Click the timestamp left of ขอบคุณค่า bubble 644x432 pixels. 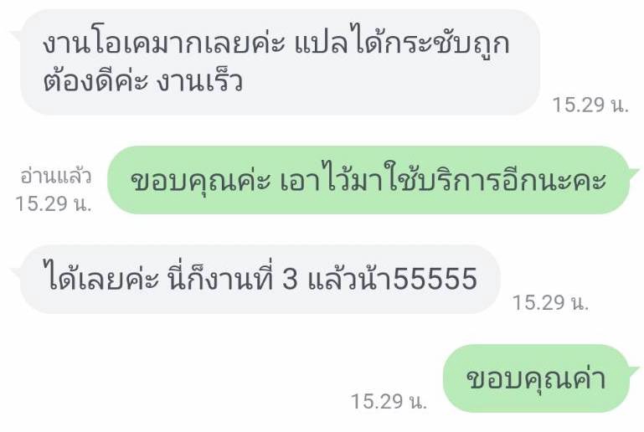point(389,401)
